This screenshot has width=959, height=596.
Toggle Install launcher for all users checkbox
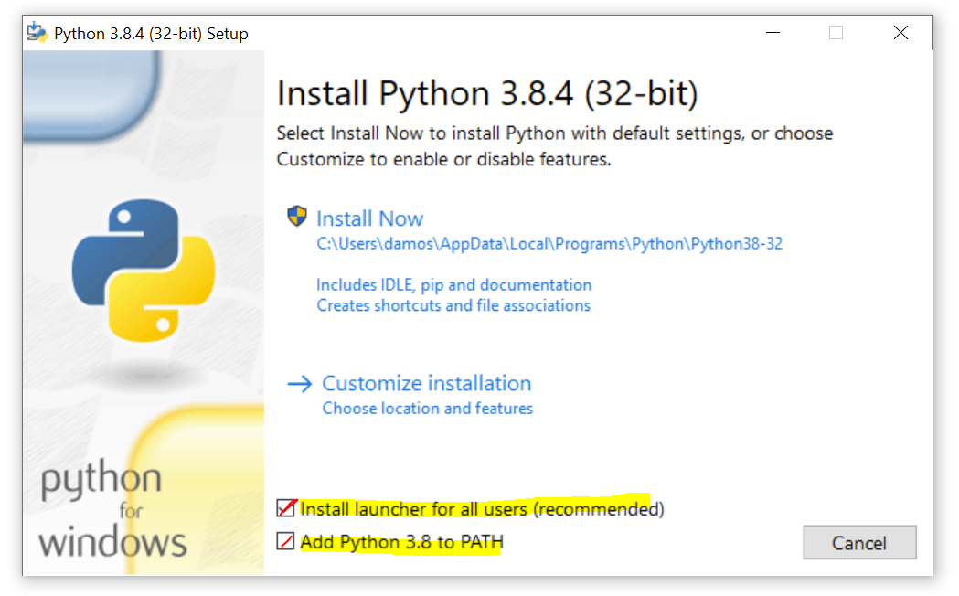tap(285, 508)
